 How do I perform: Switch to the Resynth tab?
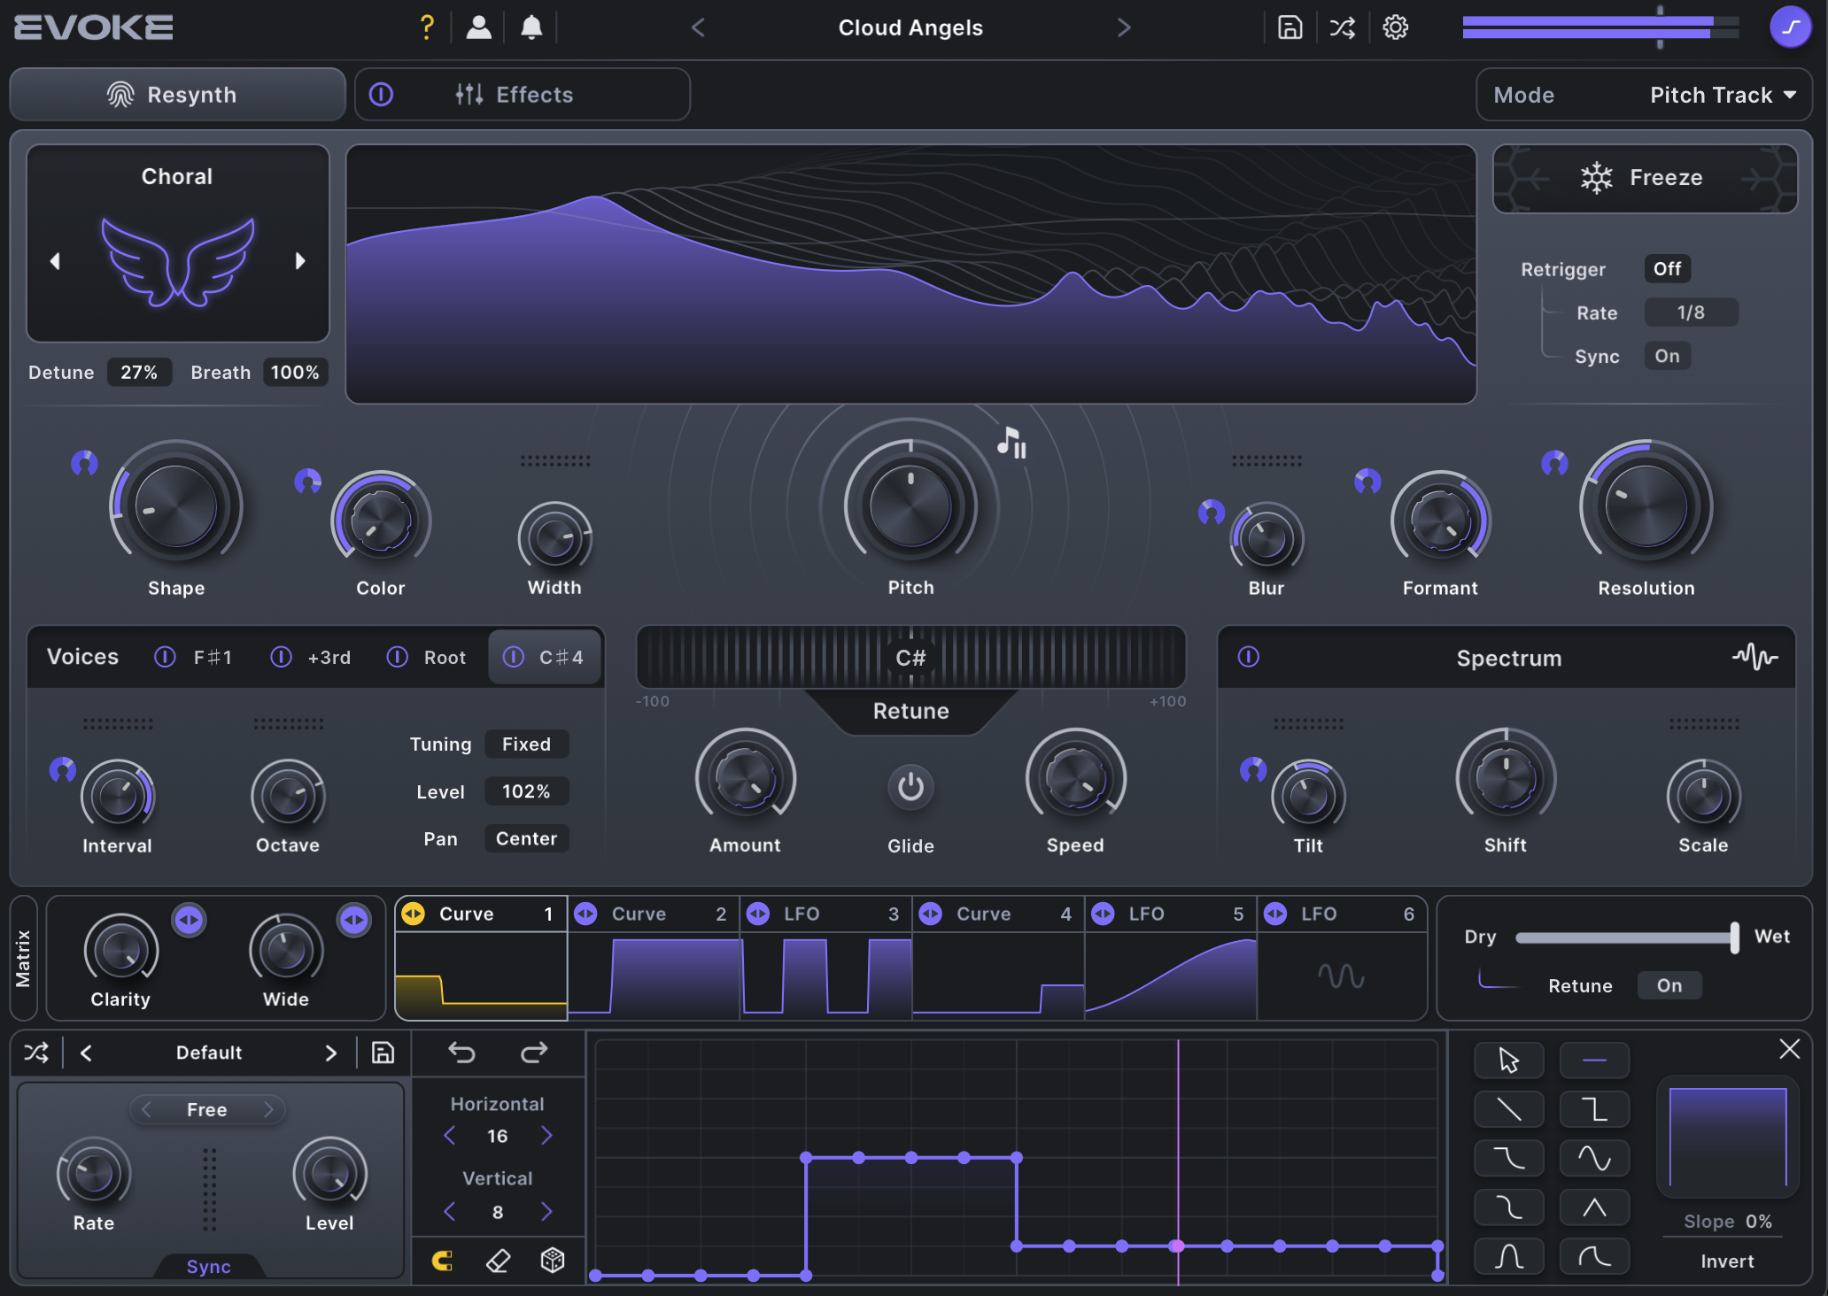click(x=177, y=94)
